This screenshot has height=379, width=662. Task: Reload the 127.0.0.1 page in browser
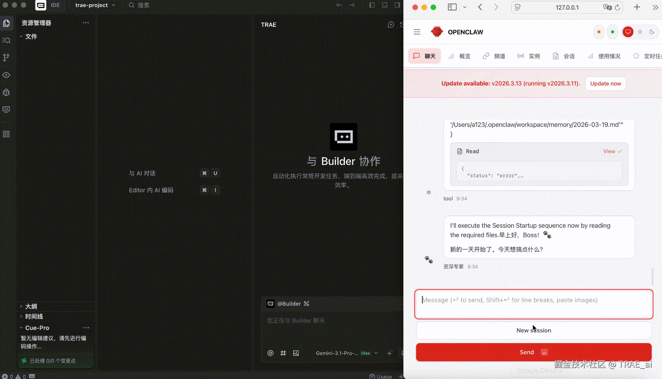pos(617,7)
